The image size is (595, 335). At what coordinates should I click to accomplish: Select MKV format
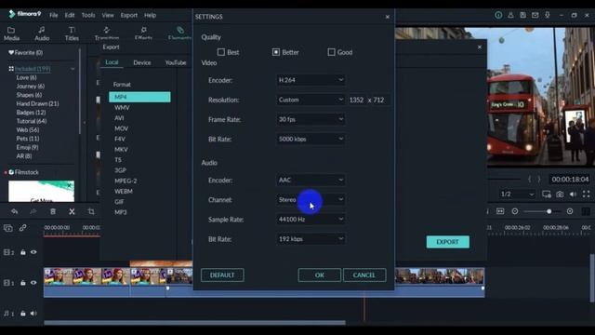pos(122,149)
